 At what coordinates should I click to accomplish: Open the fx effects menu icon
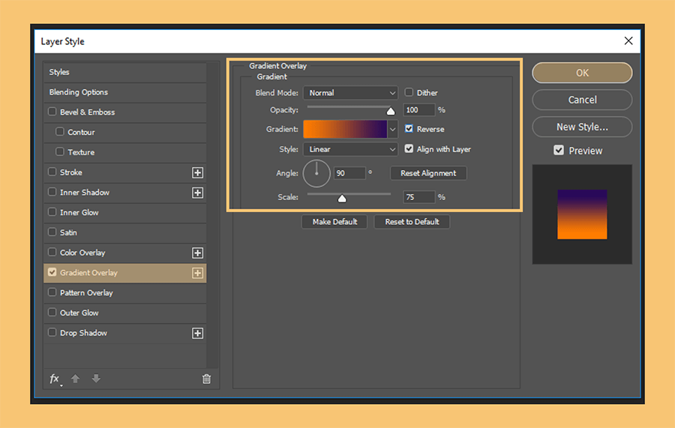(55, 379)
